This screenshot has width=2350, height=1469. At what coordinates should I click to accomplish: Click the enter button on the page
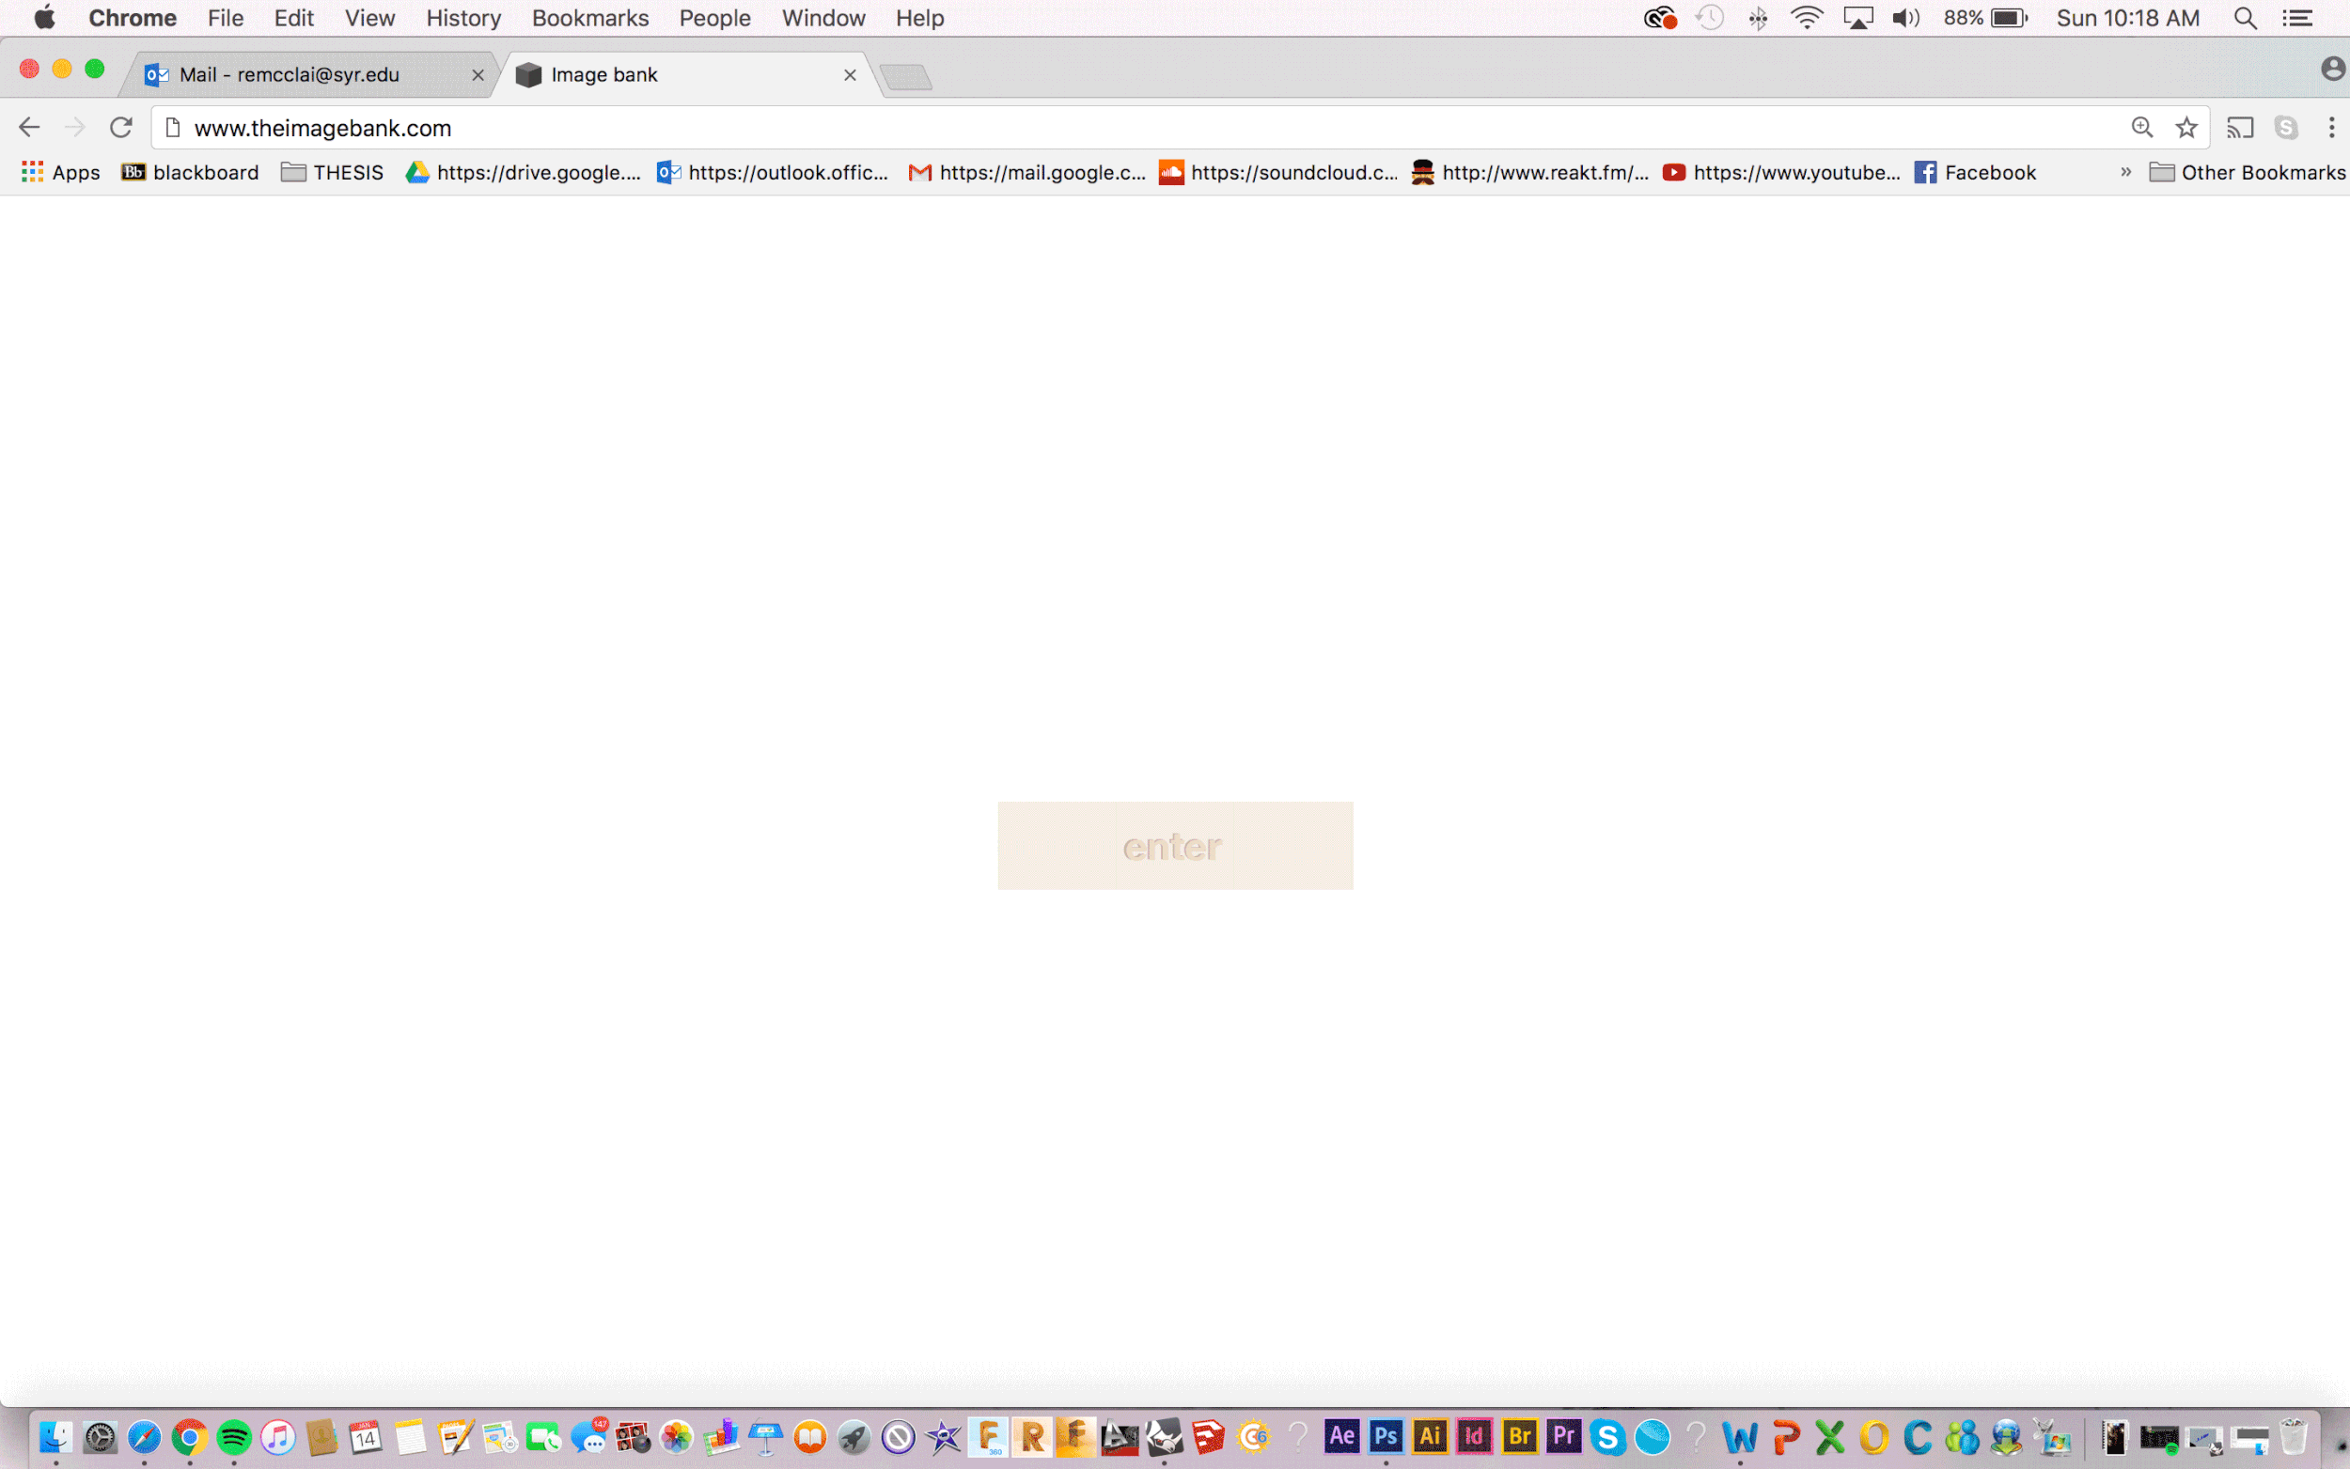pos(1174,845)
